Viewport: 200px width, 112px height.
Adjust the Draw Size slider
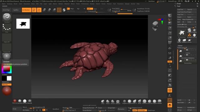coord(122,11)
